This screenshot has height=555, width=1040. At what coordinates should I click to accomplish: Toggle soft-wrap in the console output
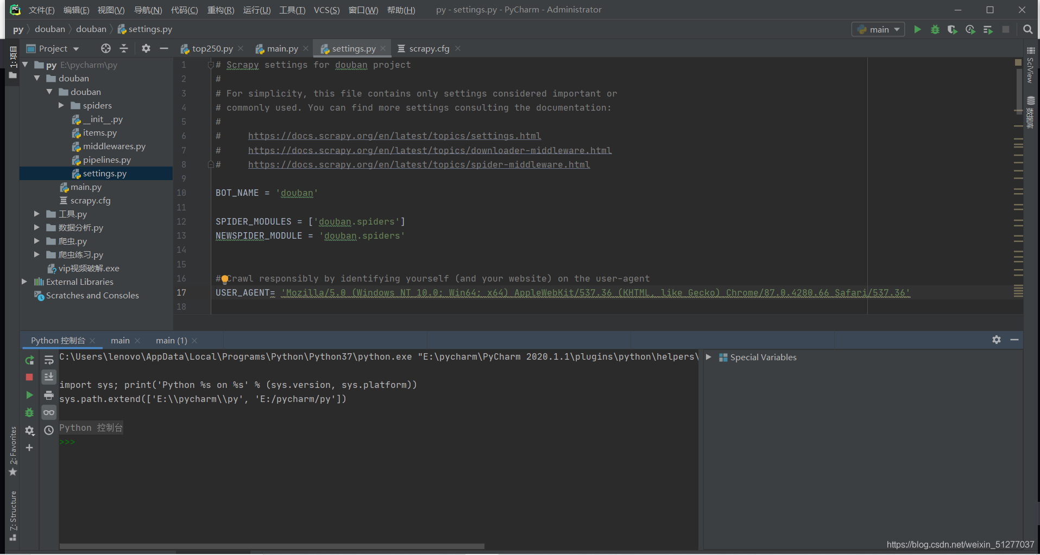pyautogui.click(x=48, y=359)
